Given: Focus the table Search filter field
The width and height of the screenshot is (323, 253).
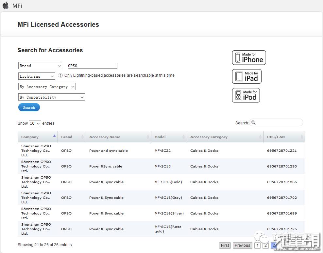Looking at the screenshot, I should click(276, 123).
